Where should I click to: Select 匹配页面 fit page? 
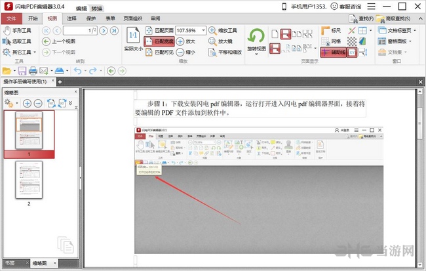159,30
